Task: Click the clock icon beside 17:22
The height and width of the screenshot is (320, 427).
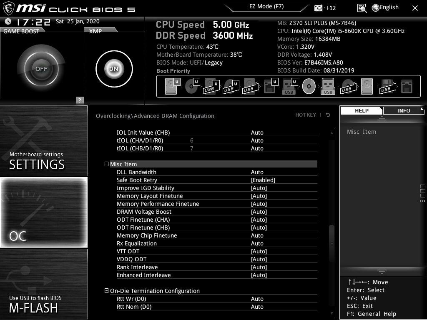Action: [x=8, y=21]
